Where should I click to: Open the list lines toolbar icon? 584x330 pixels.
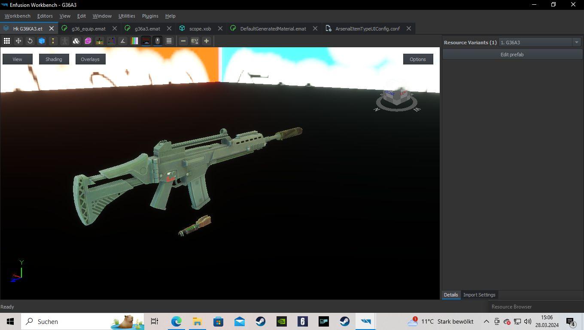169,41
